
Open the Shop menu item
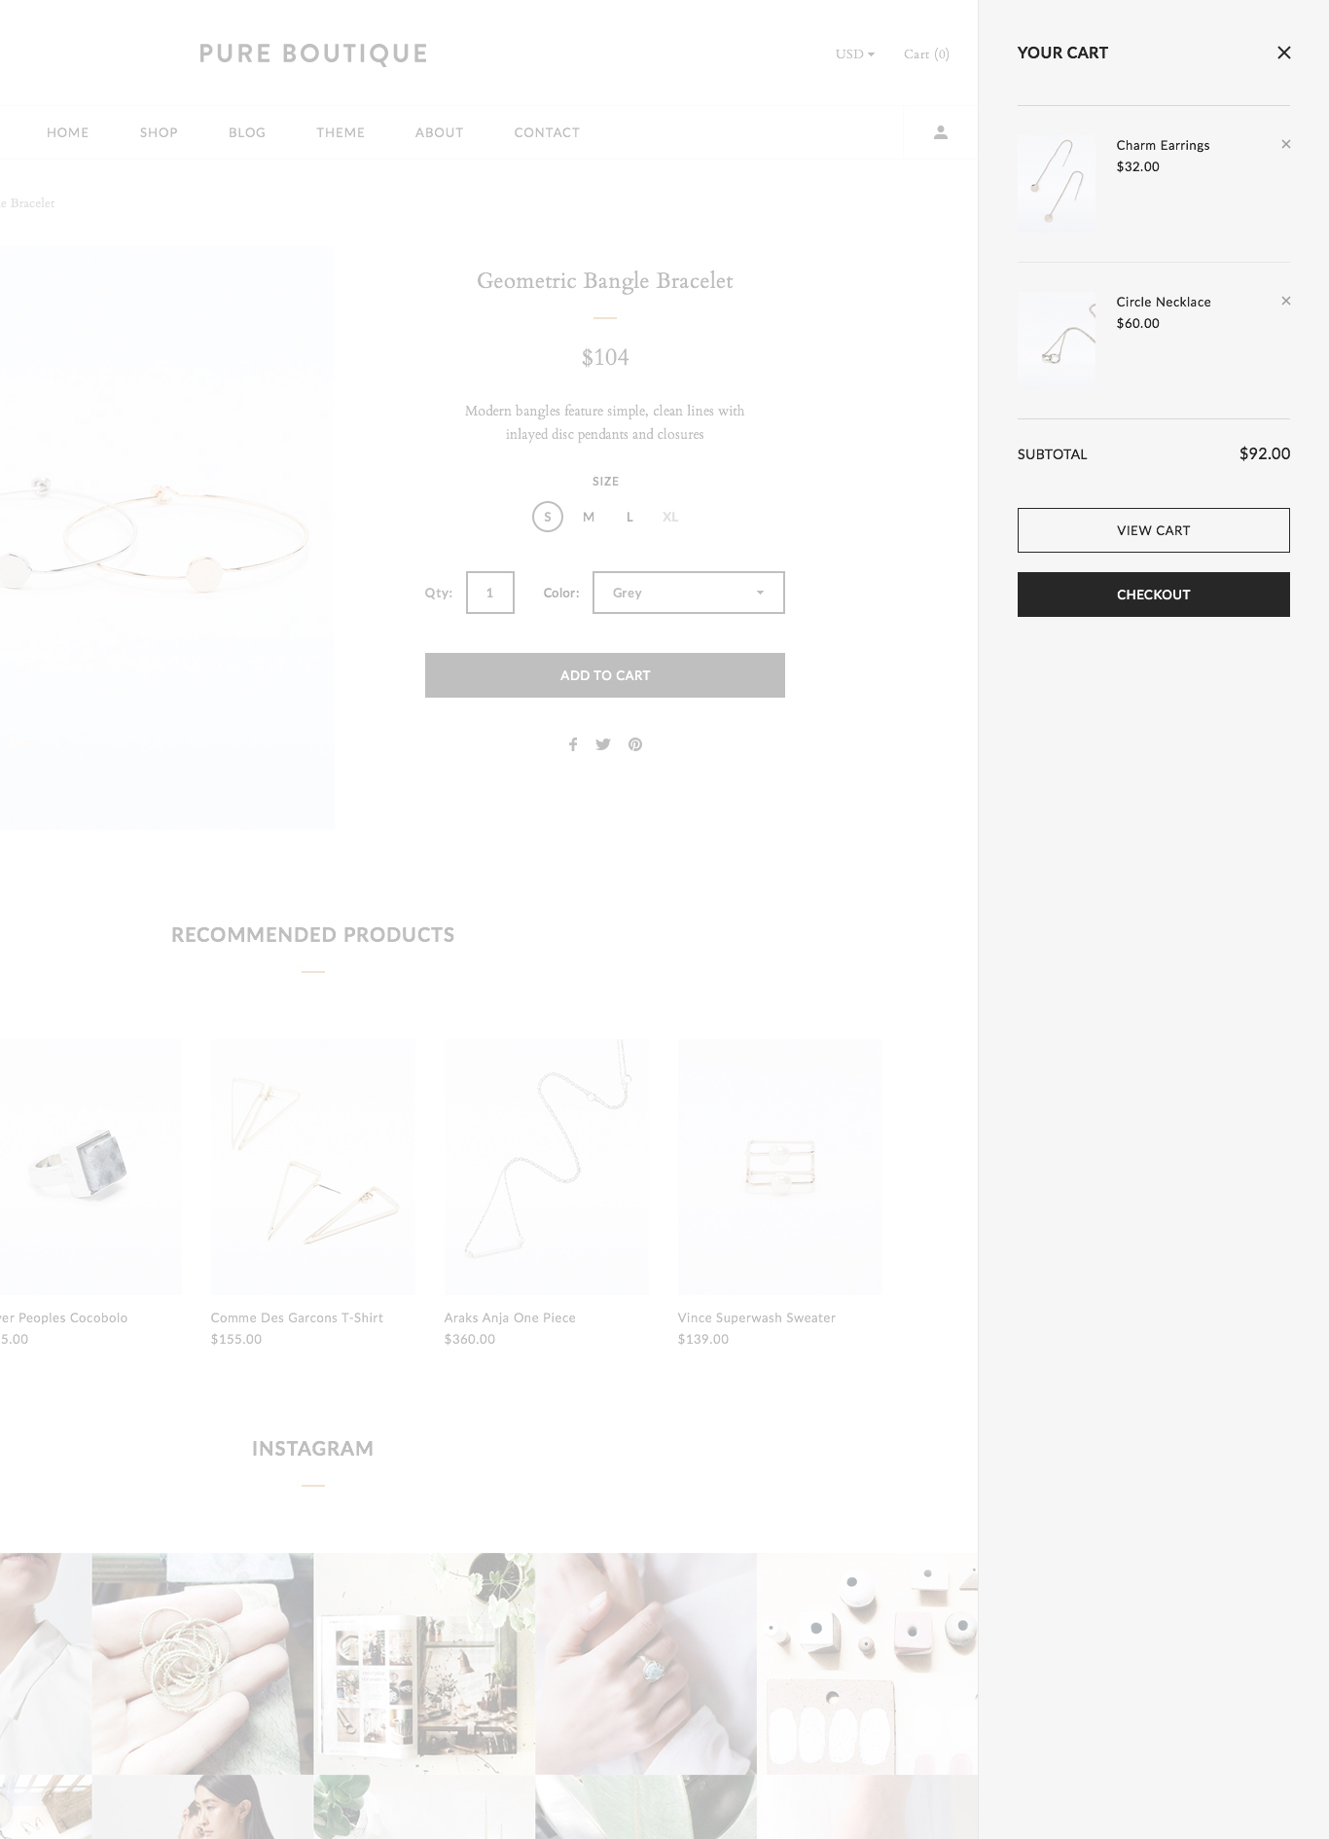tap(159, 132)
